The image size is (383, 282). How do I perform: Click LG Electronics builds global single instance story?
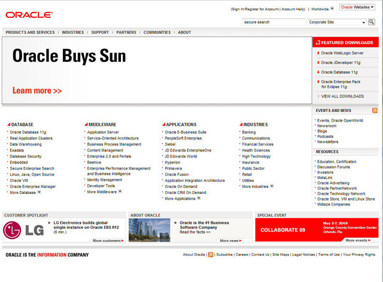86,225
